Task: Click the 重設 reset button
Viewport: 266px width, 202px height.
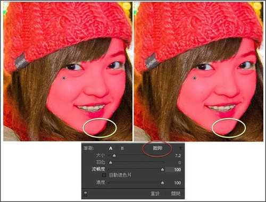Action: pos(155,193)
